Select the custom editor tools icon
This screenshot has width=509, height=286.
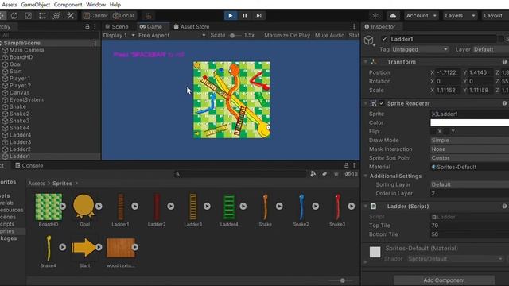[x=70, y=16]
